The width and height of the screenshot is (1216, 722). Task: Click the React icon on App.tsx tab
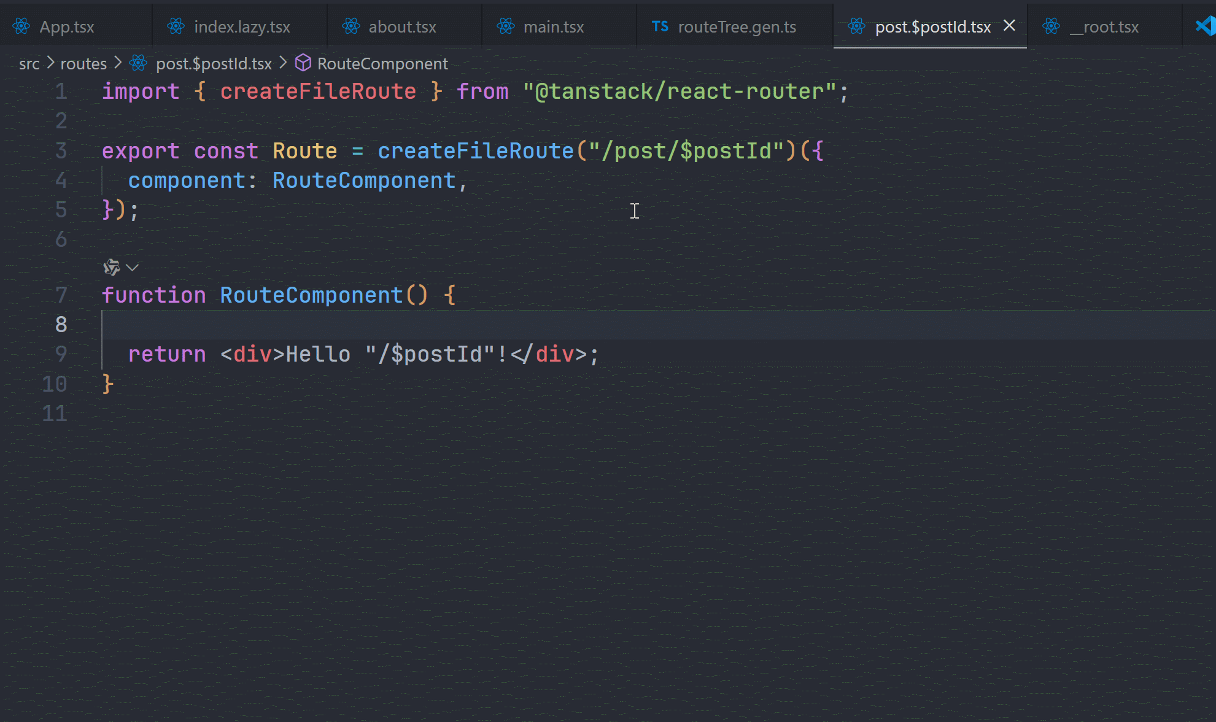21,26
